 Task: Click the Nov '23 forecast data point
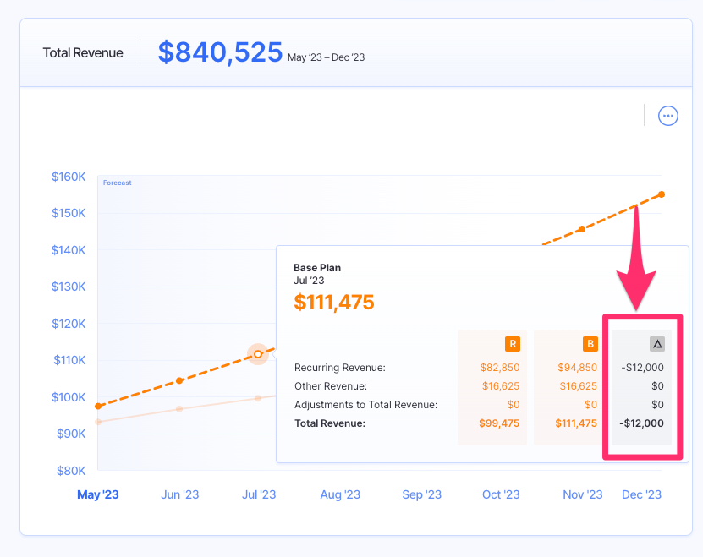point(581,229)
